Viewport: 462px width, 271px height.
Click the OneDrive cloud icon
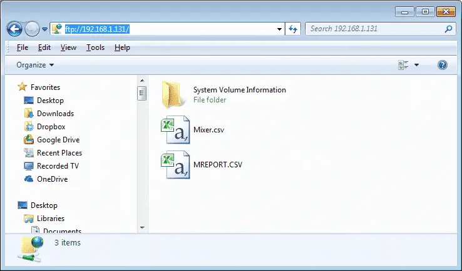29,179
